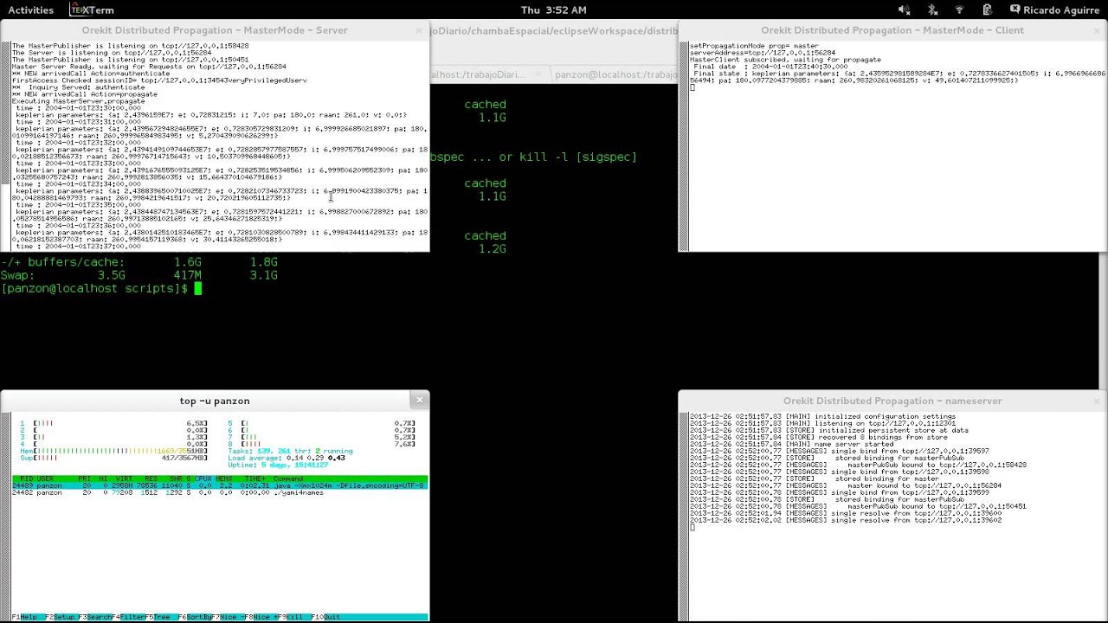1108x623 pixels.
Task: Close the top -u panzon window
Action: point(420,400)
